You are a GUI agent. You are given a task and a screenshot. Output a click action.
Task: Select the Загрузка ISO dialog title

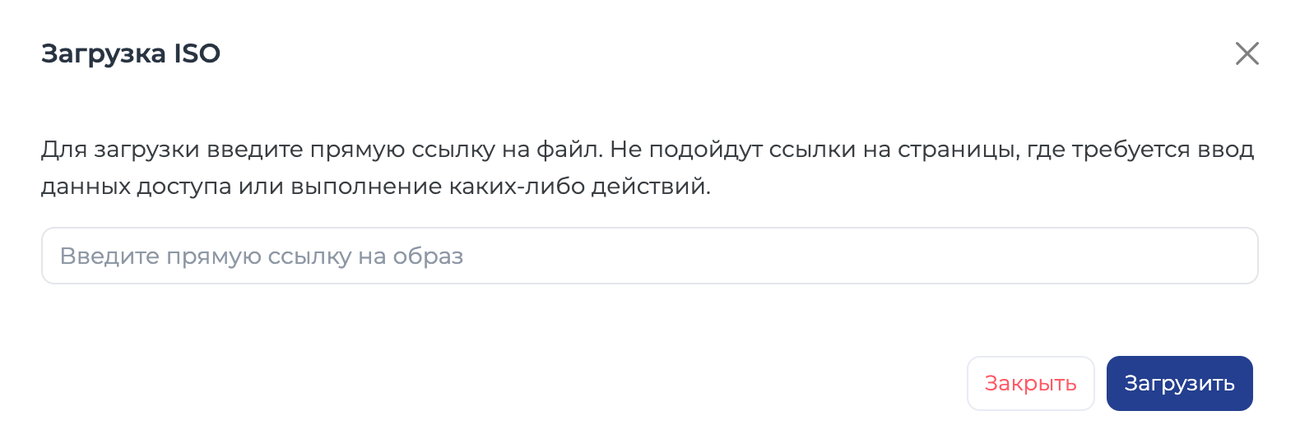pos(131,53)
